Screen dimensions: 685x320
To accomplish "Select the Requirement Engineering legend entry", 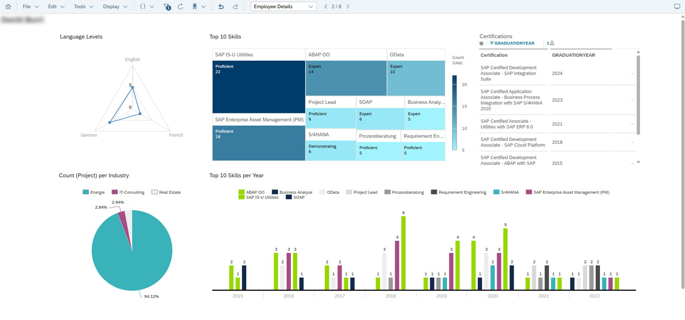I will (x=459, y=192).
